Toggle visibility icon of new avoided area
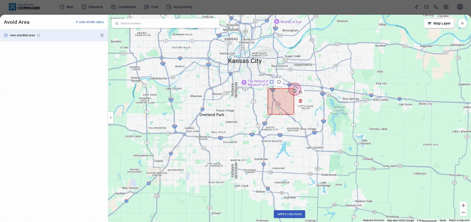The image size is (471, 222). tap(6, 35)
